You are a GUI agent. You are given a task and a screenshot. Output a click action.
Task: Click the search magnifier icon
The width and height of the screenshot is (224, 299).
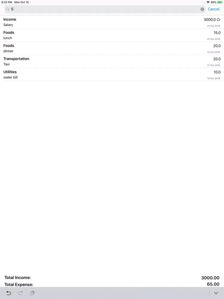[x=8, y=9]
